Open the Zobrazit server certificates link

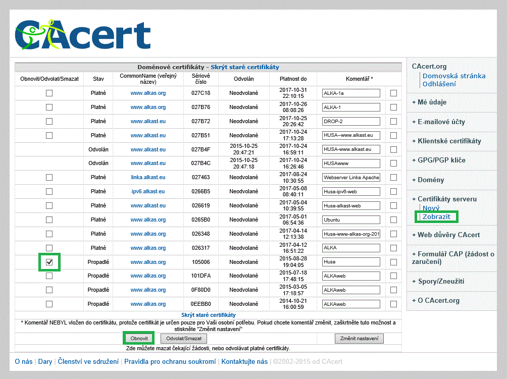(x=436, y=216)
